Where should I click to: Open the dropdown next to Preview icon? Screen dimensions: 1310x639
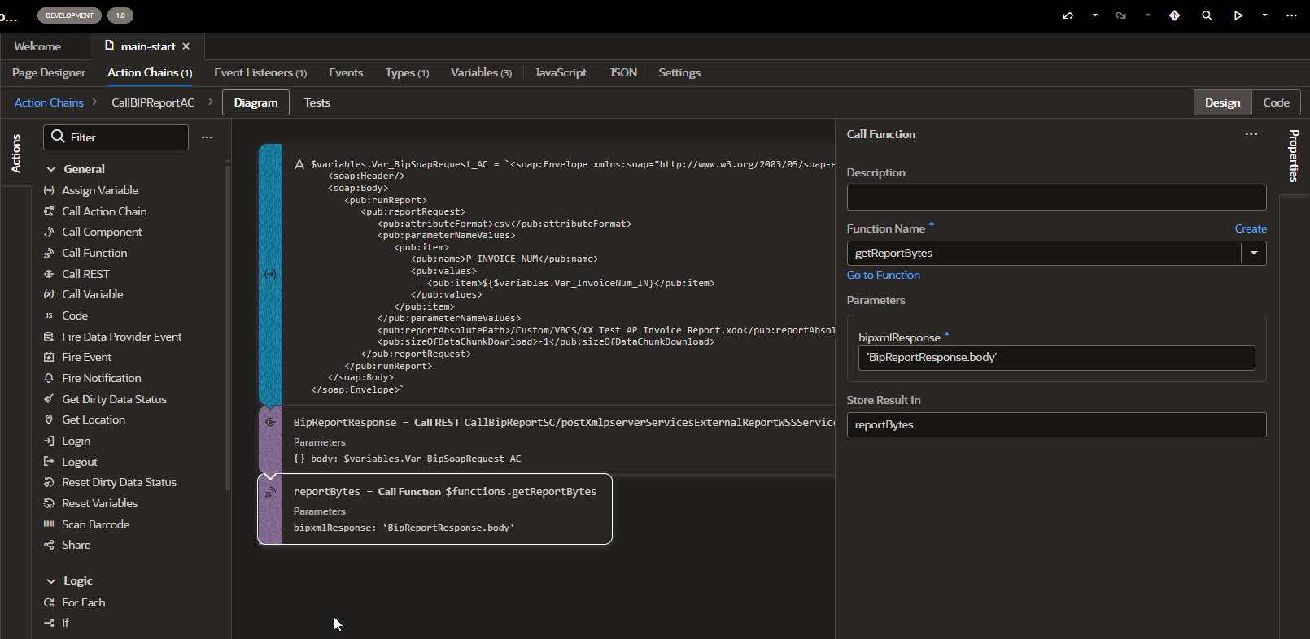click(1264, 15)
